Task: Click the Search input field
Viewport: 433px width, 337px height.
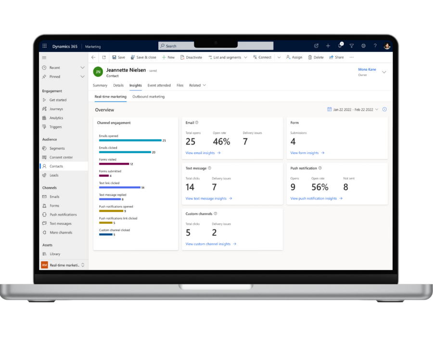Action: [216, 46]
